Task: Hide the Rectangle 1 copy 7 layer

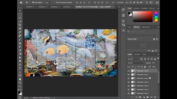Action: (x=128, y=75)
